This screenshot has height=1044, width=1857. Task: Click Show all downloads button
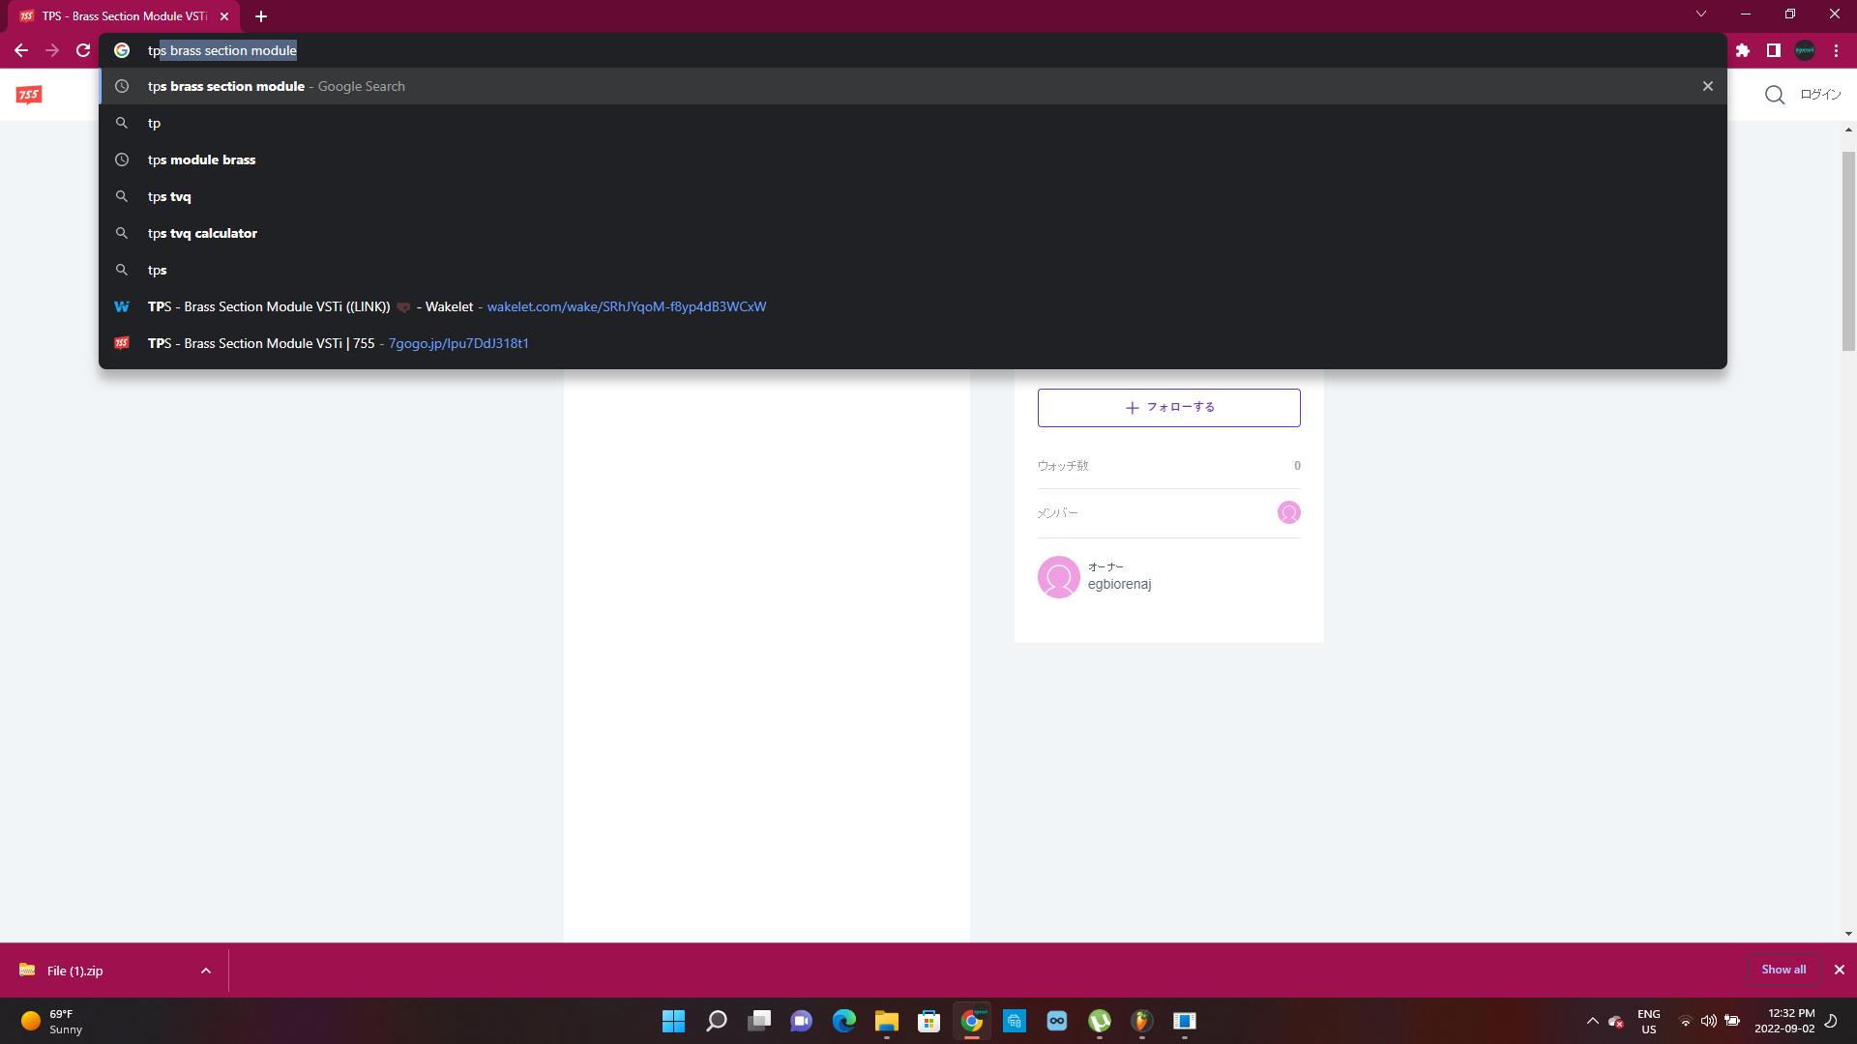click(x=1783, y=970)
